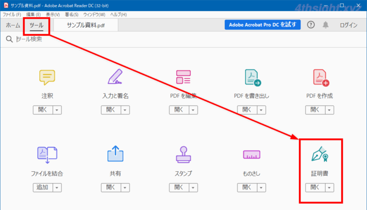The height and width of the screenshot is (210, 367).
Task: Click the 注釈 comment bubble icon
Action: coord(47,77)
